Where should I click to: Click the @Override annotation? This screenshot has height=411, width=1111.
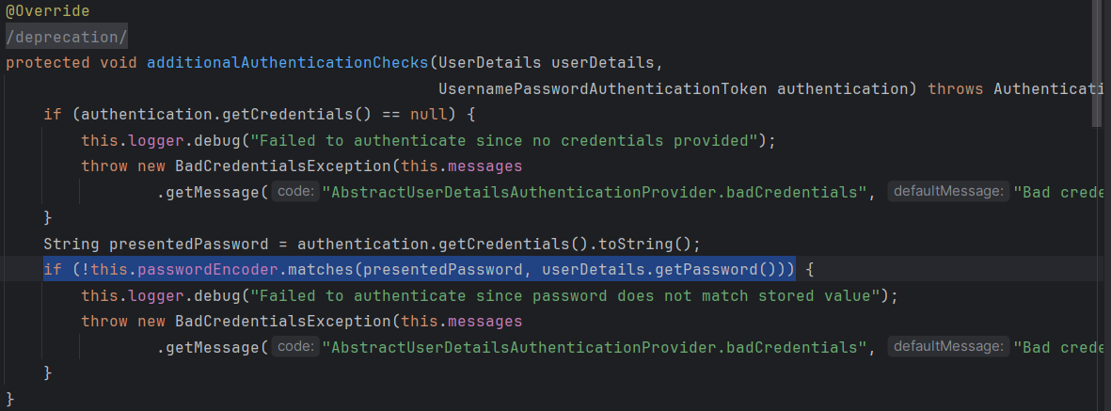click(x=47, y=12)
